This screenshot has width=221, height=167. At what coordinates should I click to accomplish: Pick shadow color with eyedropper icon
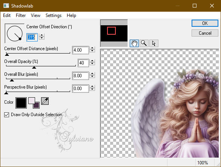45,101
